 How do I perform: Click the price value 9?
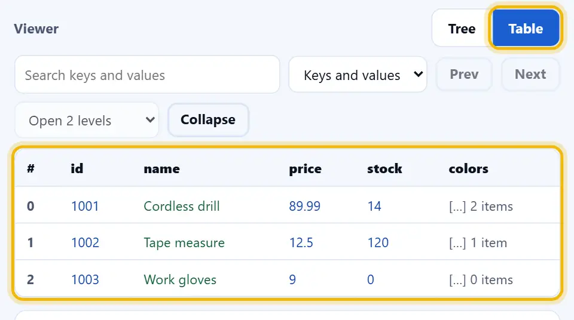pos(292,280)
